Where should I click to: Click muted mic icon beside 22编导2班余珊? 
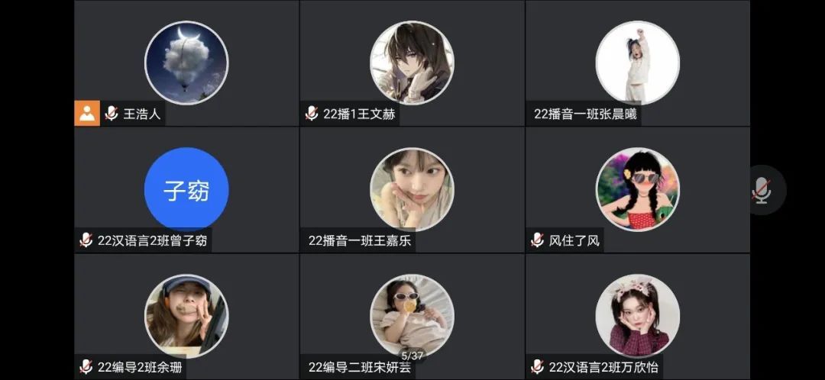(86, 367)
